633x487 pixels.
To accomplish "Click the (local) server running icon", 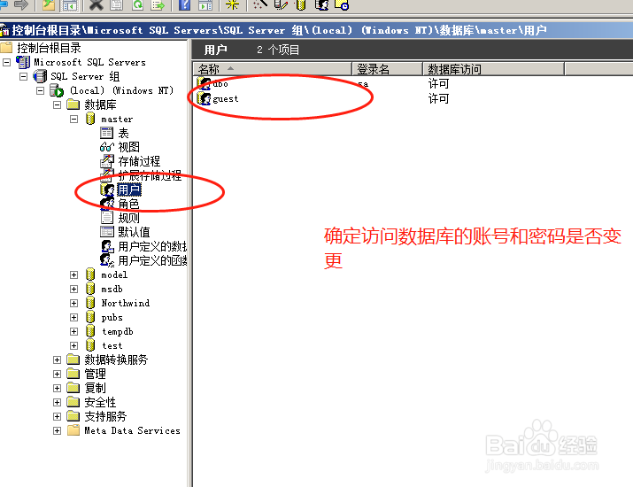I will 57,90.
